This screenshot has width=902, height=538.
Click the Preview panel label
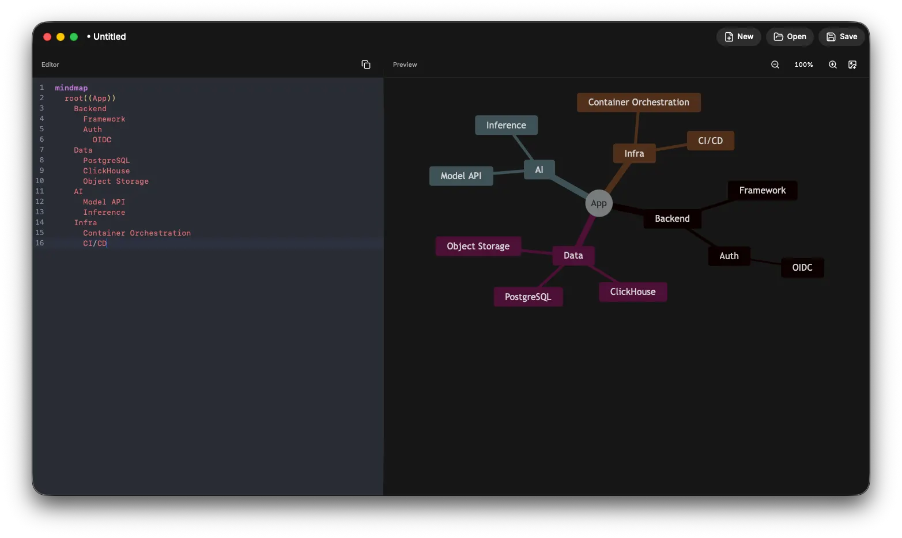(x=405, y=65)
